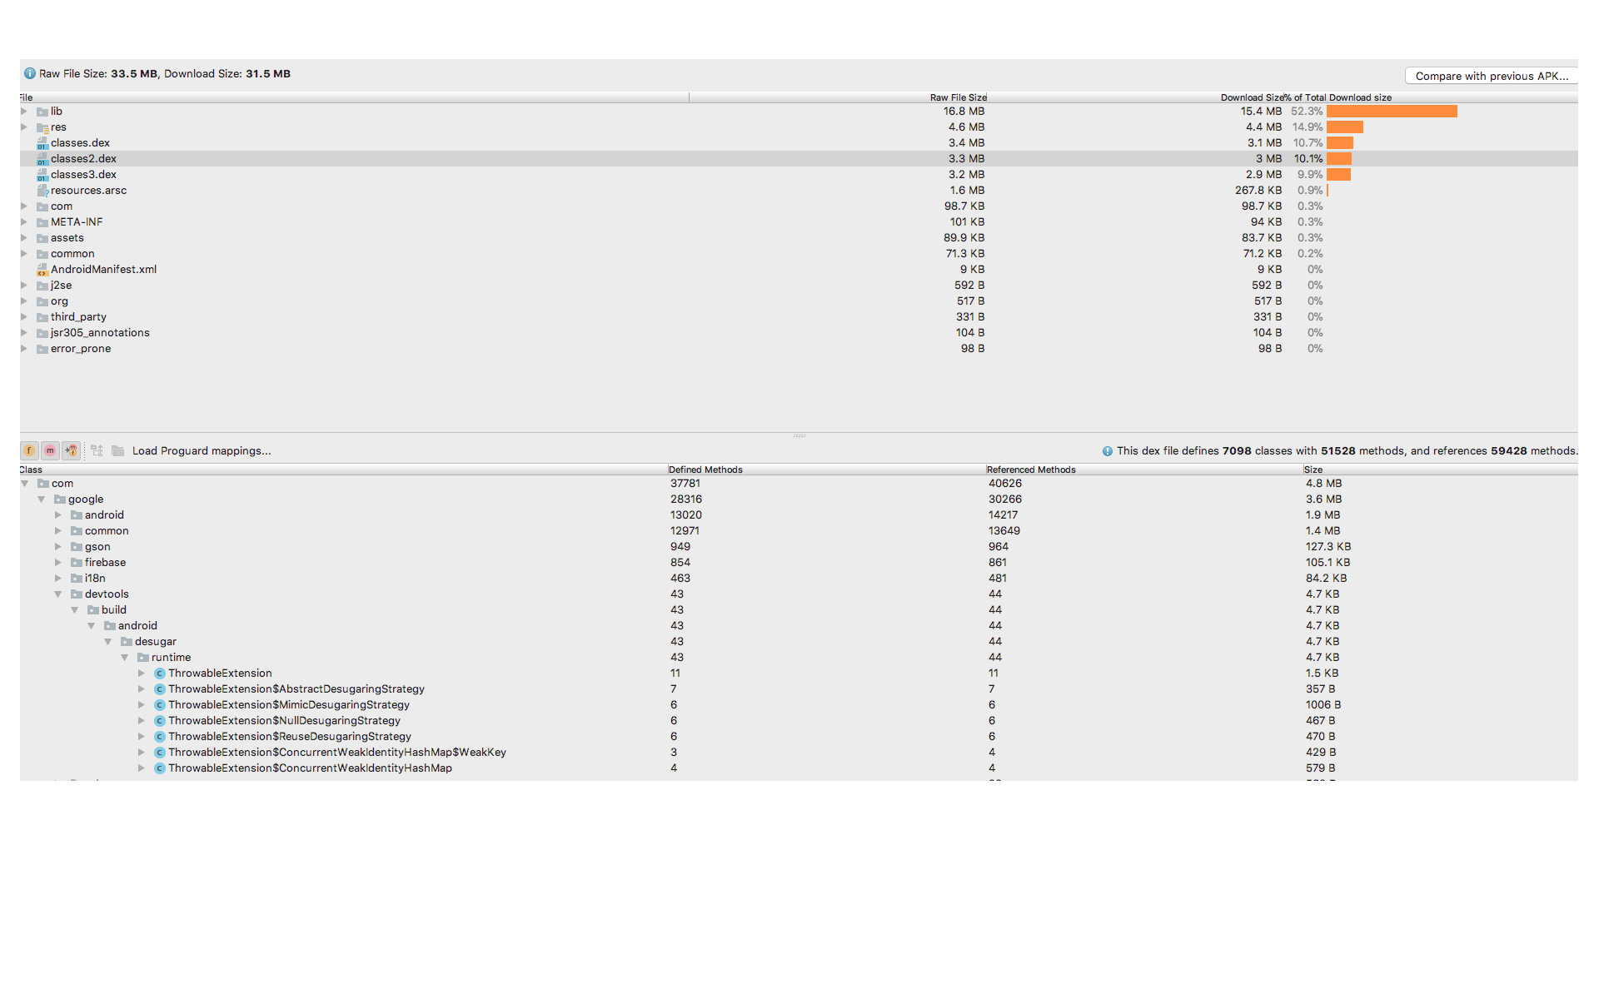Click the ThrowableExtension class icon

coord(160,673)
